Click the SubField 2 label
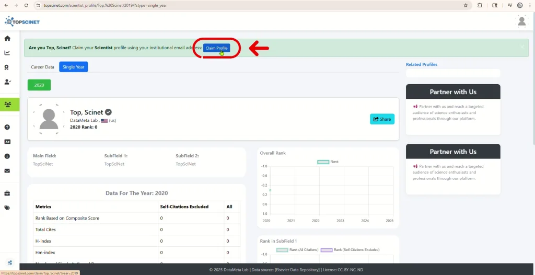 (x=188, y=156)
